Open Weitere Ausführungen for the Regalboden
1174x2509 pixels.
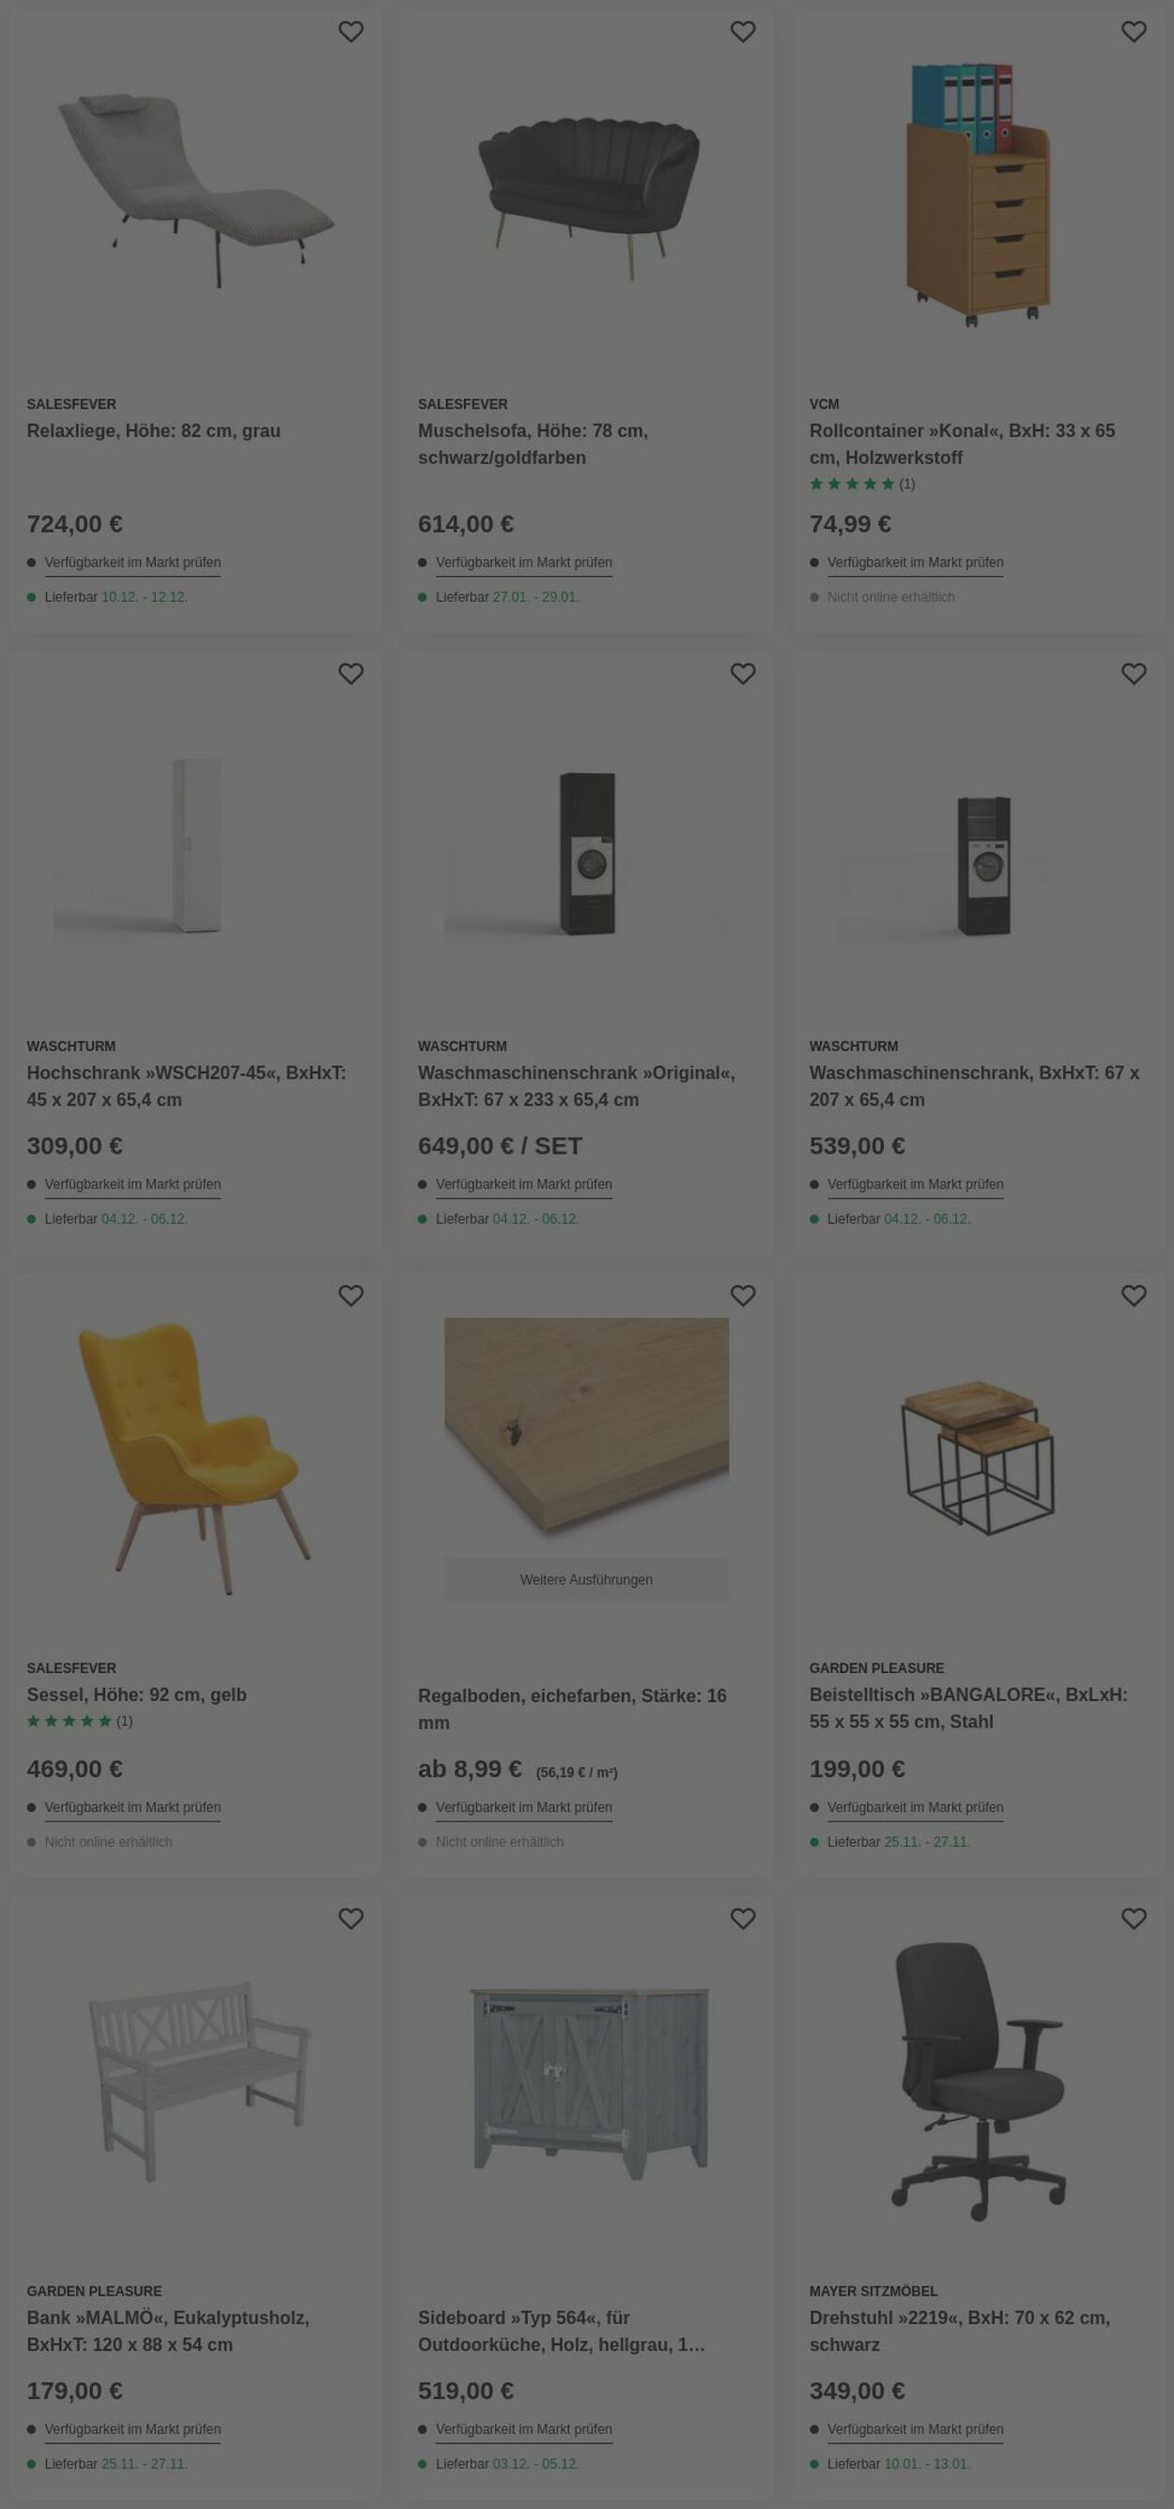(x=586, y=1579)
